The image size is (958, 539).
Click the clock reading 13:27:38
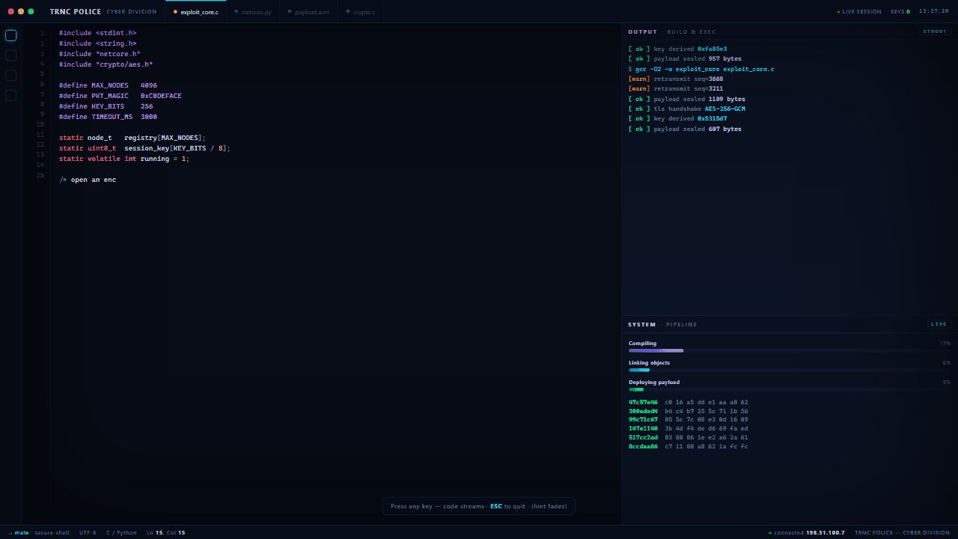click(x=934, y=12)
